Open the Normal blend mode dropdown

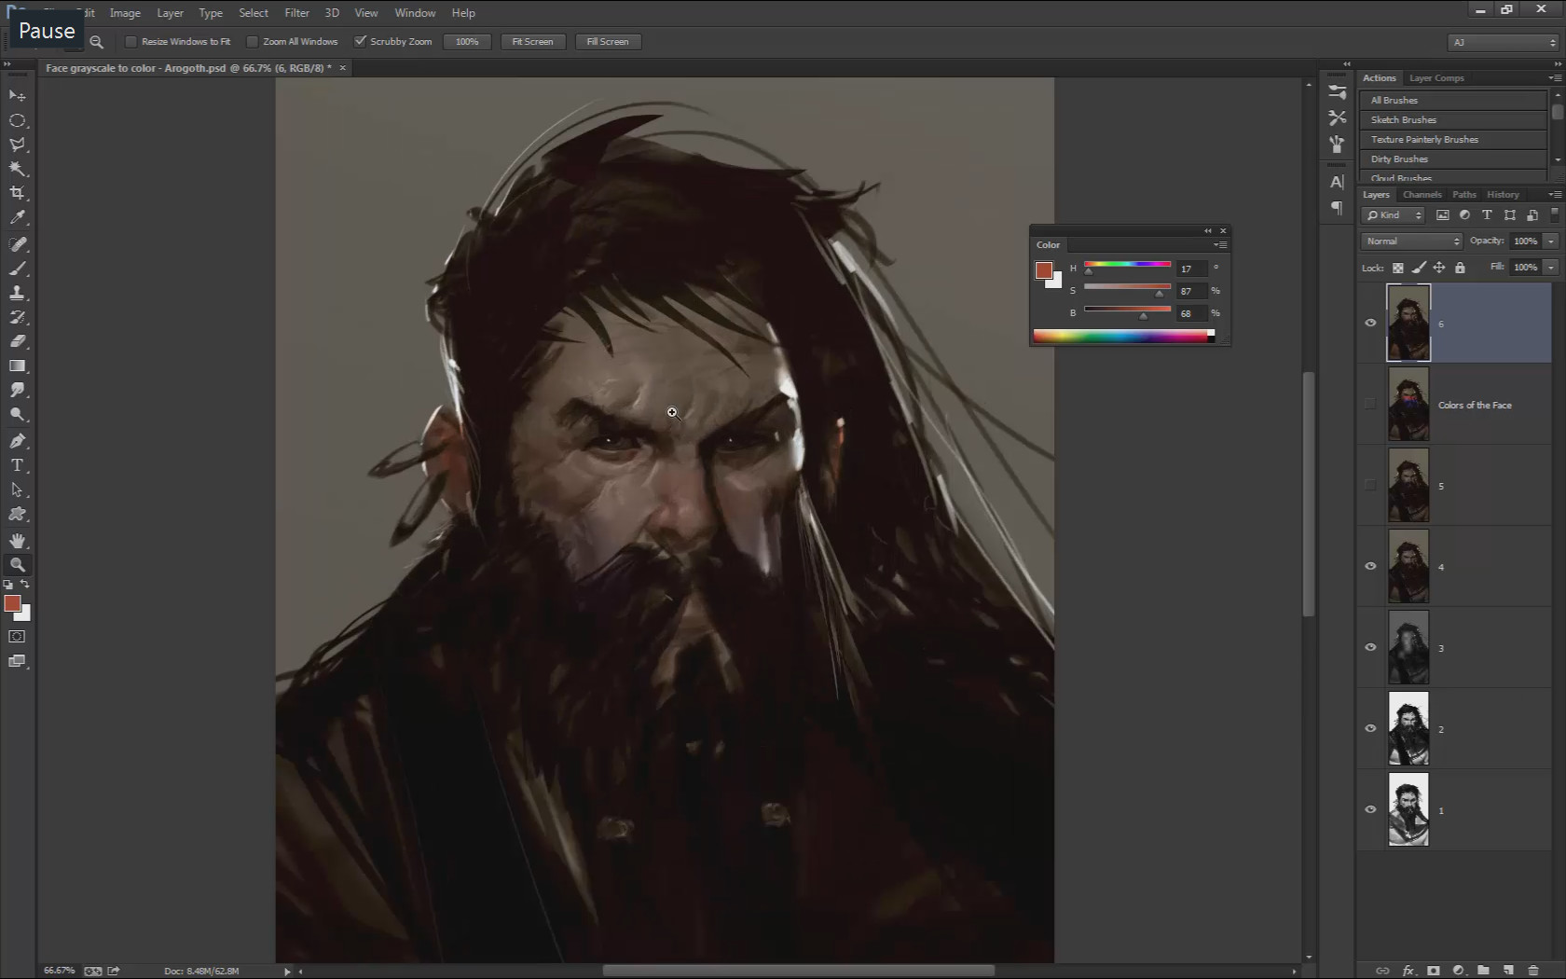click(x=1411, y=241)
